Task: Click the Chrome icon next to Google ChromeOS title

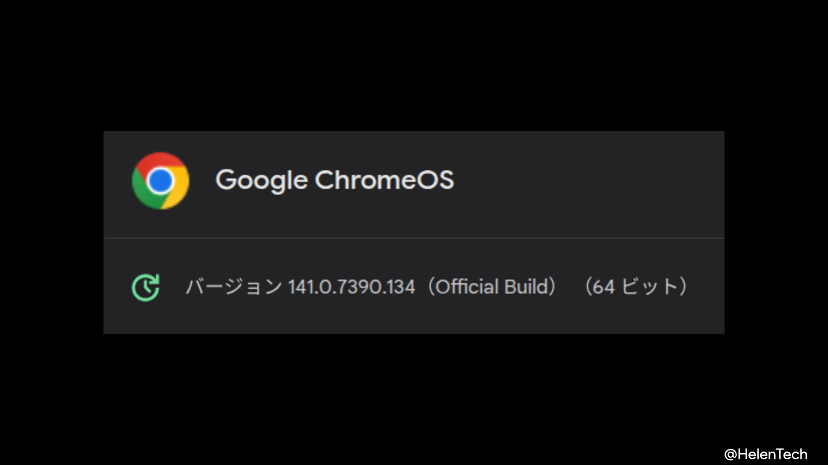Action: pyautogui.click(x=161, y=181)
